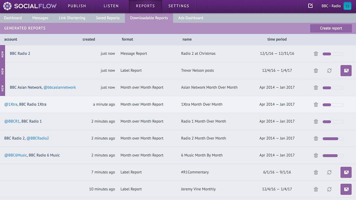Open the Publish menu
The image size is (356, 200).
(77, 6)
